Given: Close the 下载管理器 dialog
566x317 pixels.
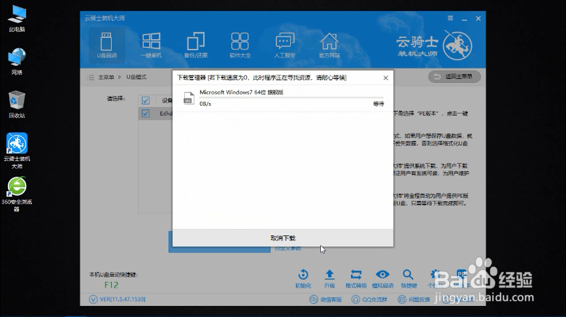Looking at the screenshot, I should click(x=386, y=78).
